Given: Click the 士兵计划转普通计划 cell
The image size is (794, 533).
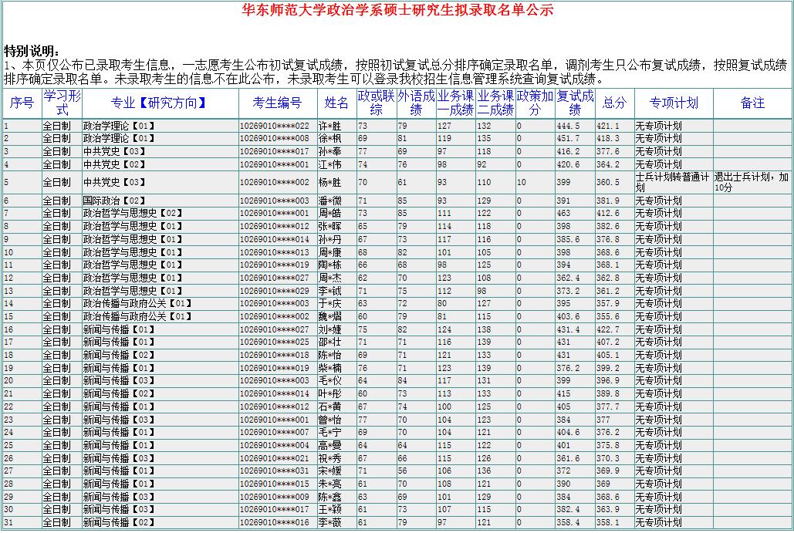Looking at the screenshot, I should tap(672, 182).
